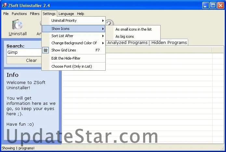The image size is (226, 152).
Task: Expand the Show Icons submenu
Action: [x=73, y=29]
